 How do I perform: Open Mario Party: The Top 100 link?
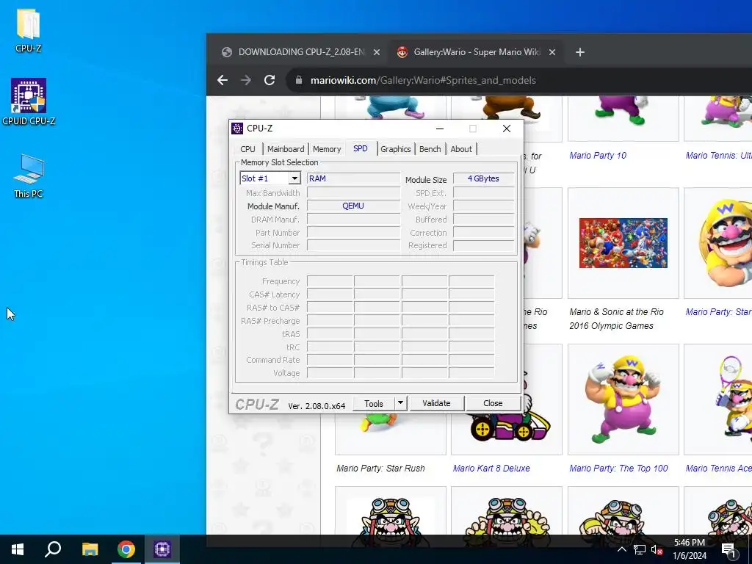[x=618, y=468]
